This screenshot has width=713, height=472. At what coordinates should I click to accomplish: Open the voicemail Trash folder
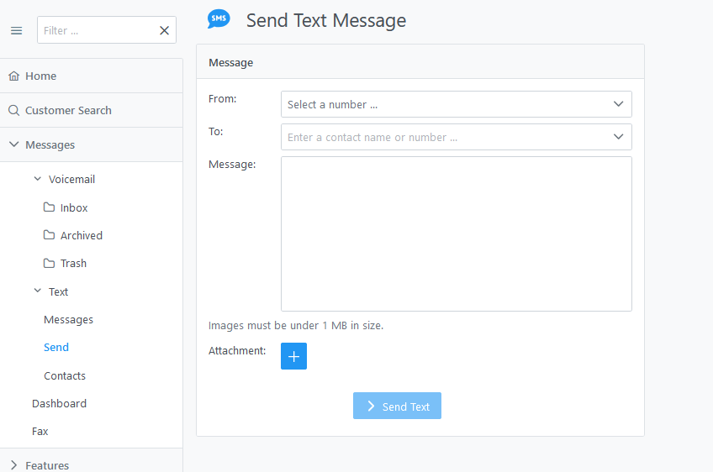click(x=65, y=264)
